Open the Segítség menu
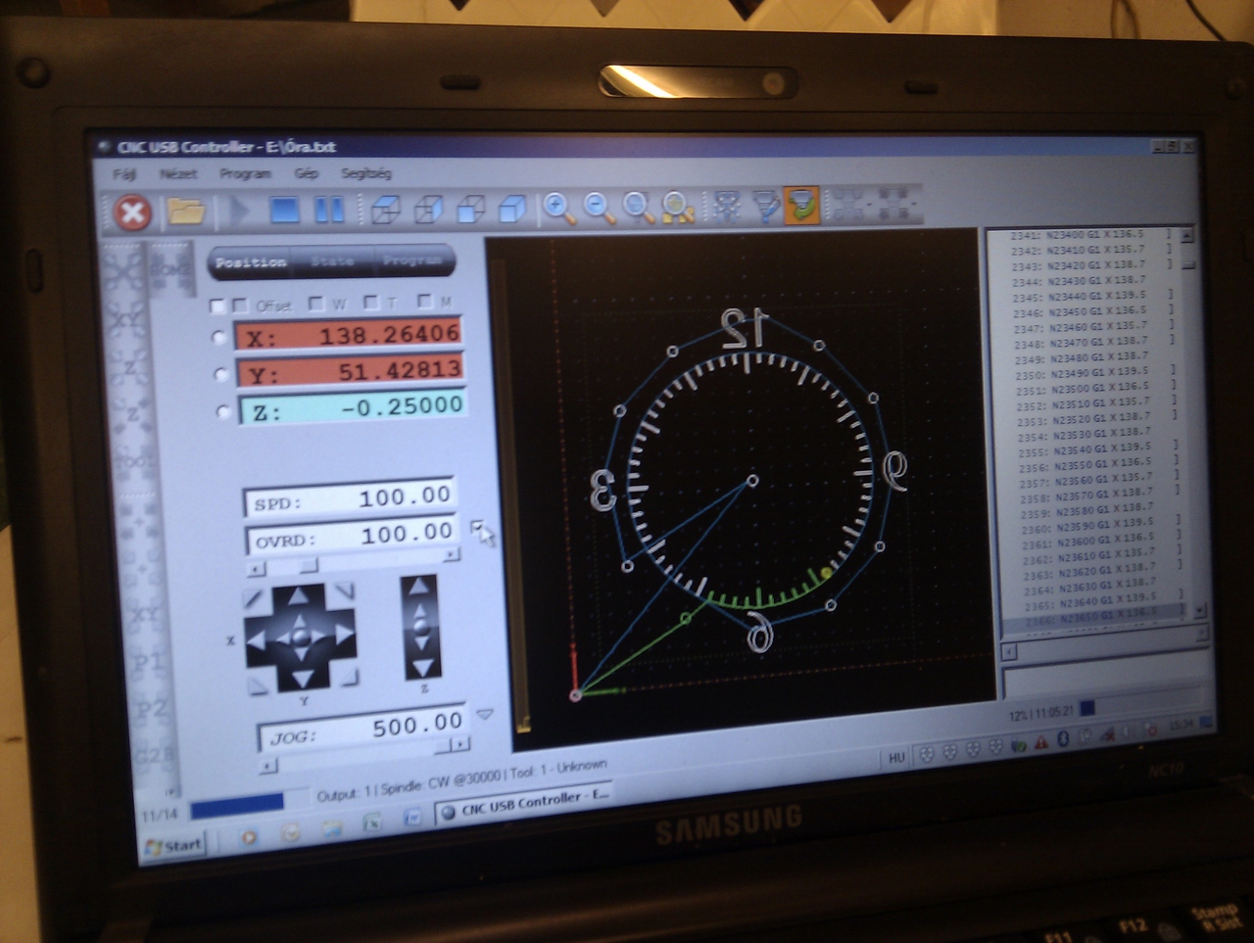Viewport: 1254px width, 943px height. pos(366,173)
